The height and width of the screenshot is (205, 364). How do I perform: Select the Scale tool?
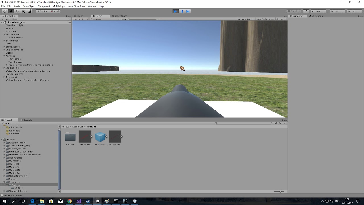23,11
